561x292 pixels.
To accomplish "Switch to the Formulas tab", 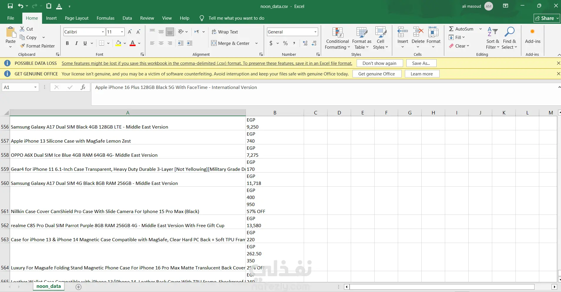I will 106,18.
